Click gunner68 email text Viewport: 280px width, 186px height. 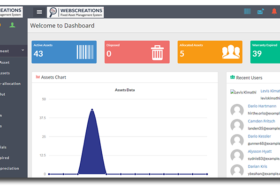click(264, 143)
